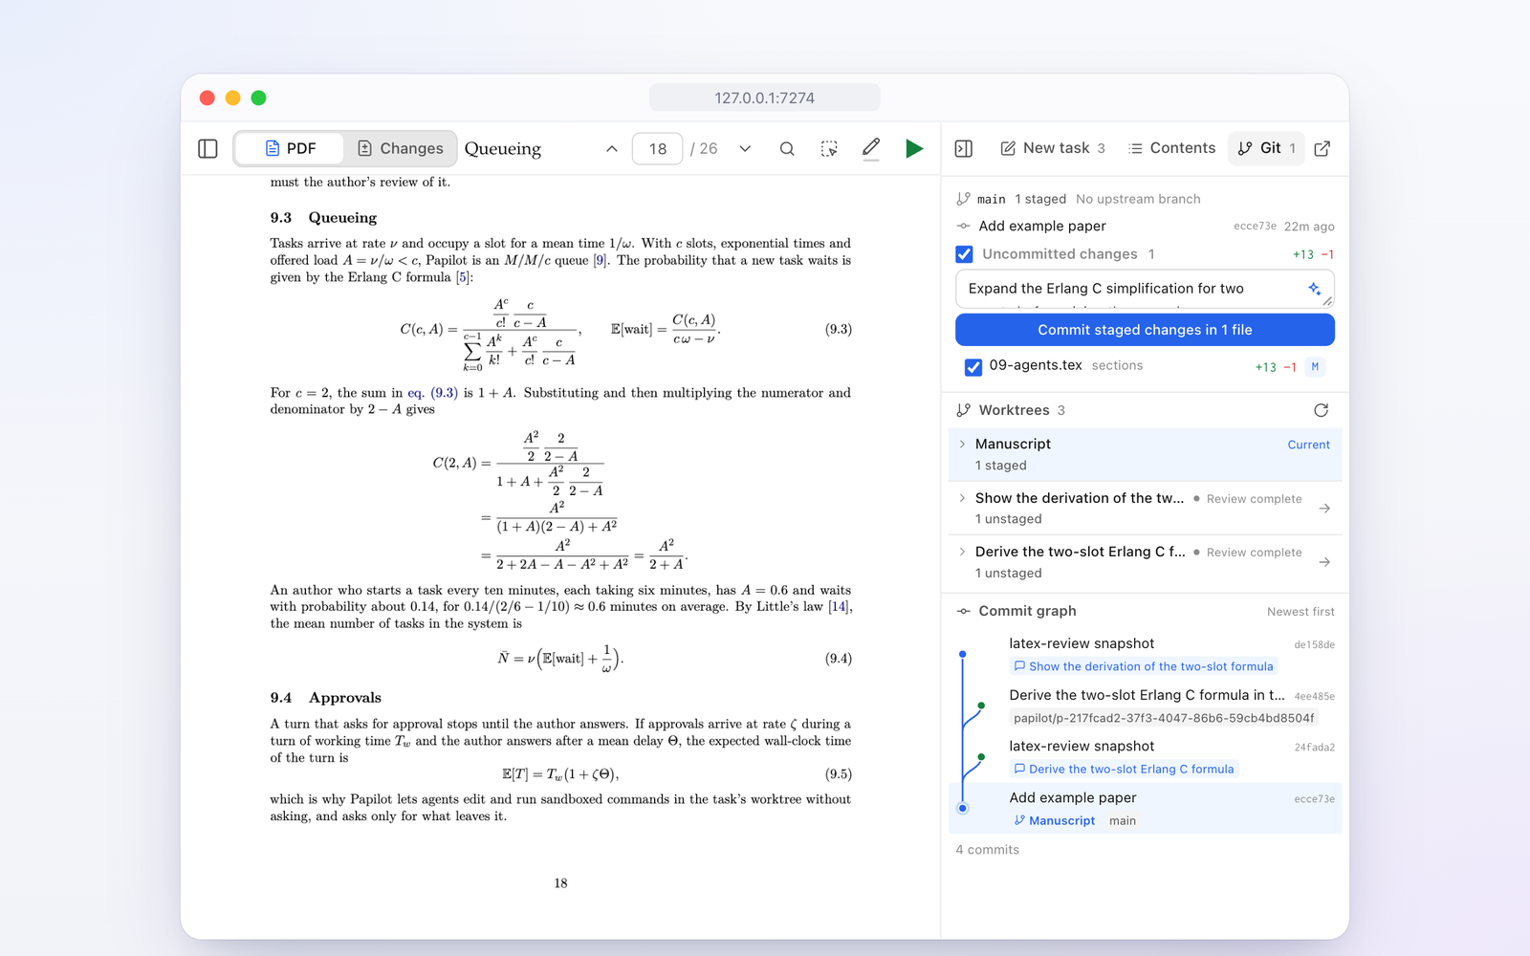Generate commit message with sparkle icon
This screenshot has height=956, width=1530.
point(1315,288)
